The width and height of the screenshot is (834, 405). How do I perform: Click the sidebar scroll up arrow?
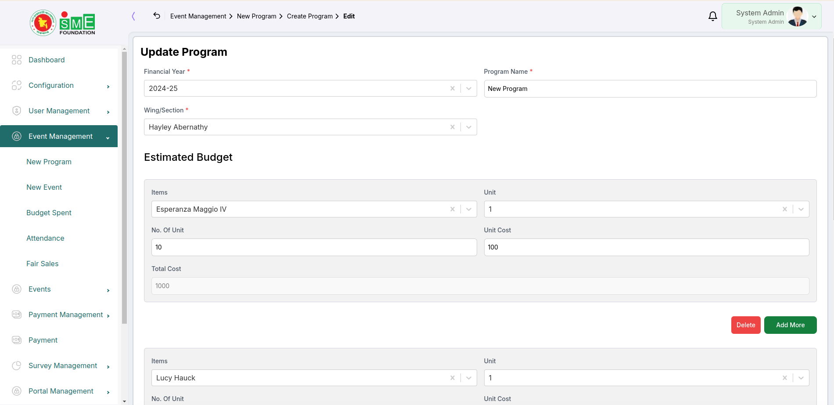(124, 49)
